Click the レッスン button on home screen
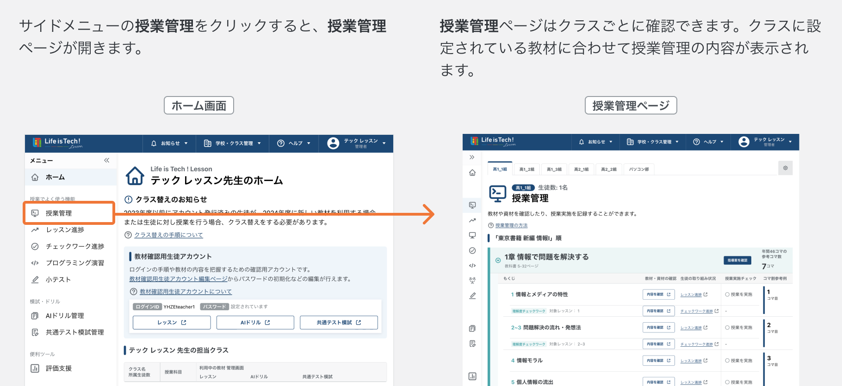The height and width of the screenshot is (386, 842). coord(172,323)
